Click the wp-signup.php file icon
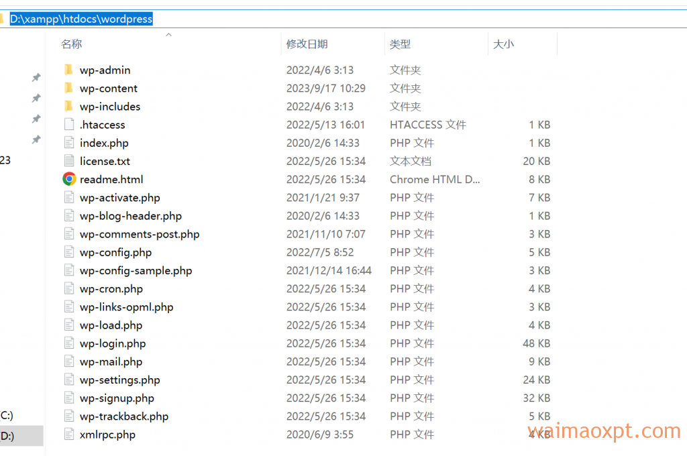The width and height of the screenshot is (687, 456). click(x=69, y=398)
